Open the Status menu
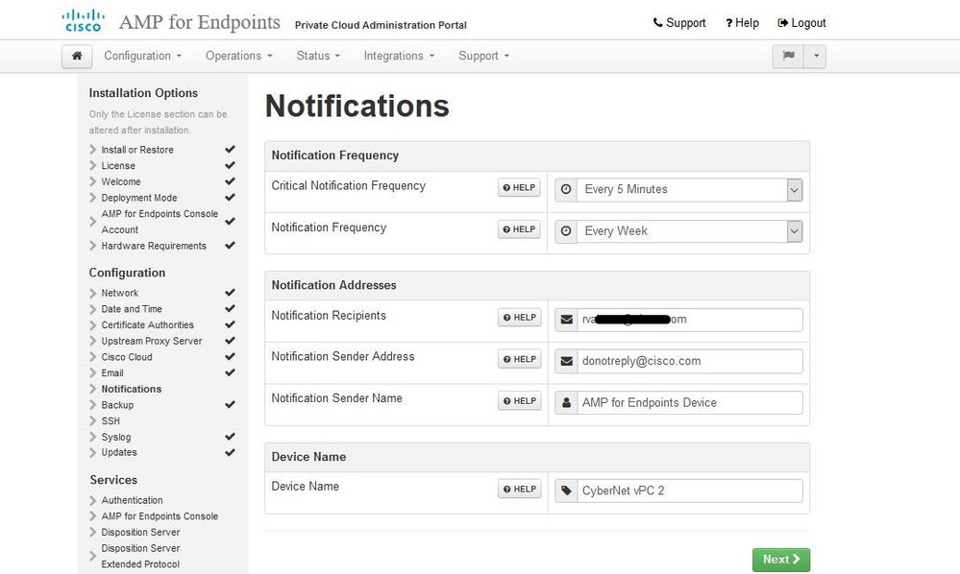 (x=318, y=56)
